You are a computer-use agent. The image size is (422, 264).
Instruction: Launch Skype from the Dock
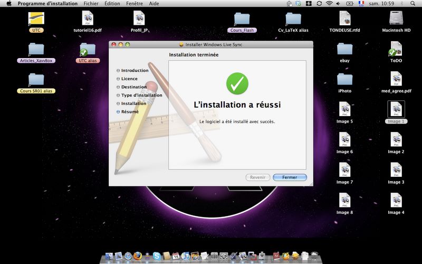[157, 256]
